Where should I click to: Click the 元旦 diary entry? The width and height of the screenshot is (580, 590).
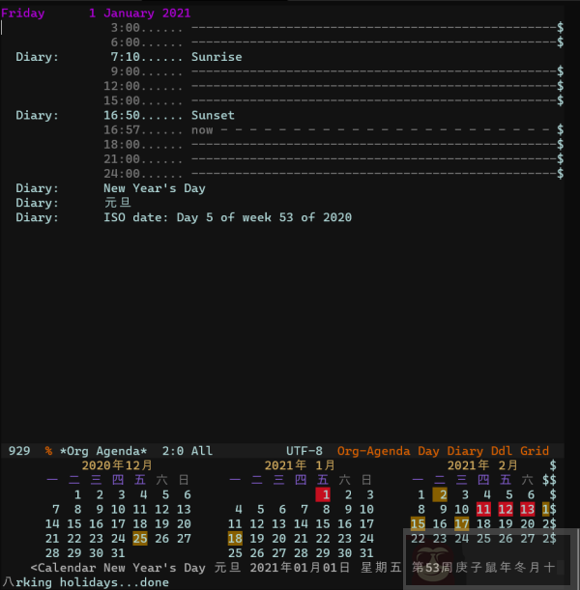pyautogui.click(x=117, y=203)
